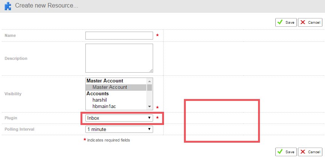Click the green checkmark on the bottom Save button
Viewport: 325px width, 160px height.
[280, 152]
